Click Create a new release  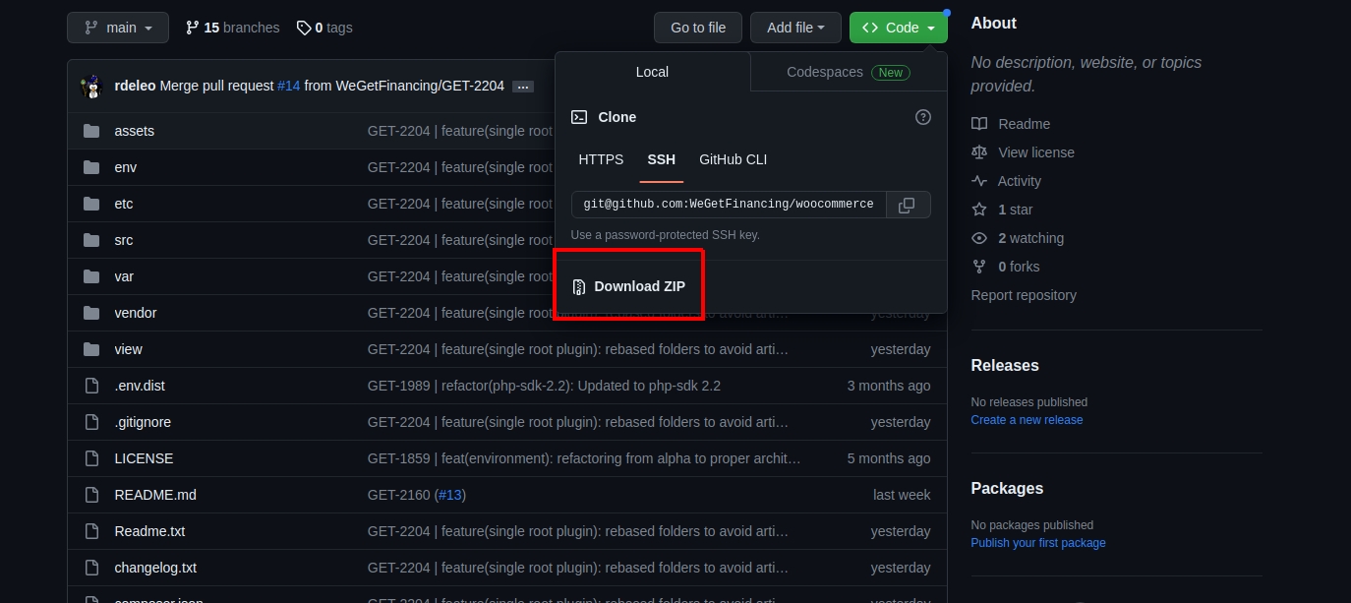point(1027,420)
